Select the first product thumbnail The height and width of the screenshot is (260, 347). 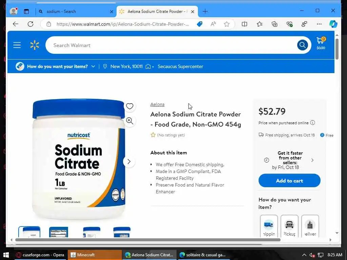pyautogui.click(x=29, y=232)
